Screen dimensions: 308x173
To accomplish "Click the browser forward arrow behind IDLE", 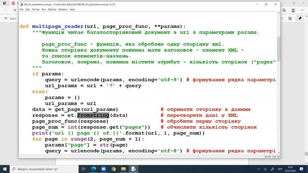I will [14, 10].
